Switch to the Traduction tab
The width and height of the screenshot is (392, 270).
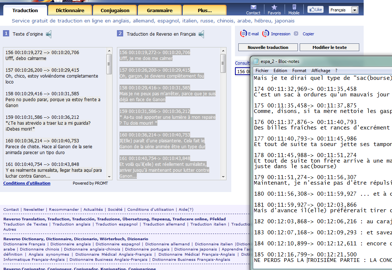25,11
